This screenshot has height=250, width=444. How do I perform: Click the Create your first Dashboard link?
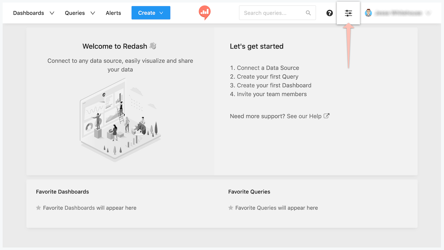pos(274,85)
